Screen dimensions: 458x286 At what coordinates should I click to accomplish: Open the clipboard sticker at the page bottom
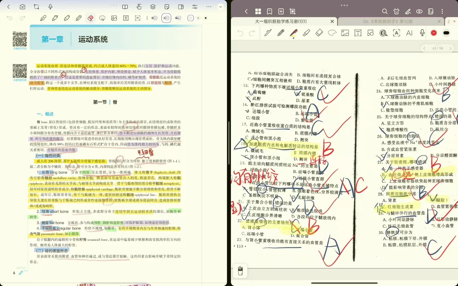tap(240, 271)
